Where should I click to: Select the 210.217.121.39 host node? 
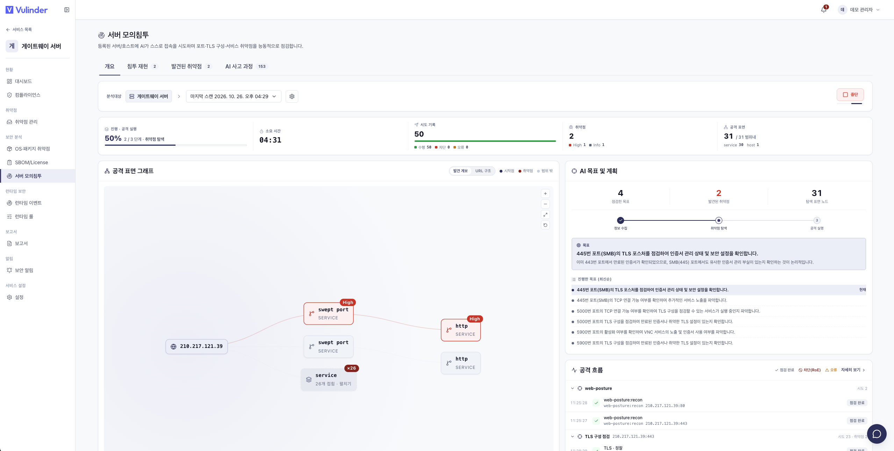coord(196,347)
